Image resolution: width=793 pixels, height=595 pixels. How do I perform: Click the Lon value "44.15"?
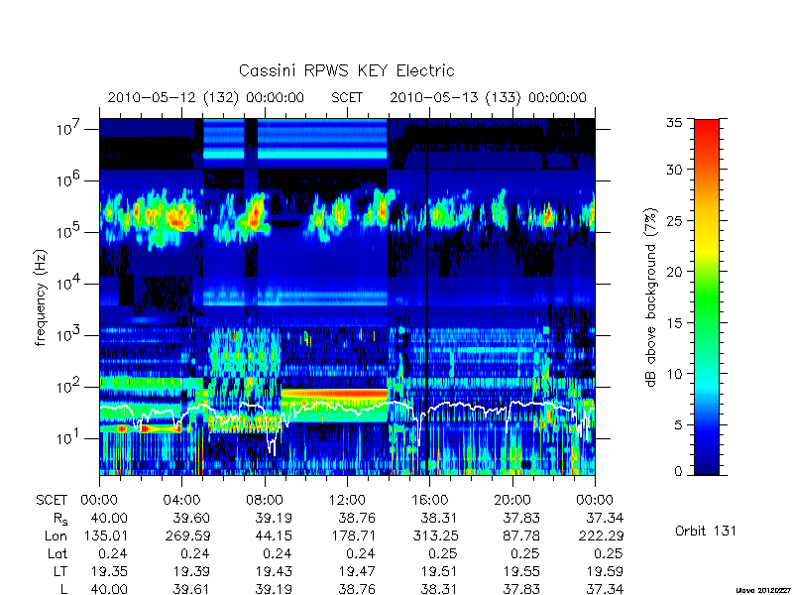coord(275,535)
